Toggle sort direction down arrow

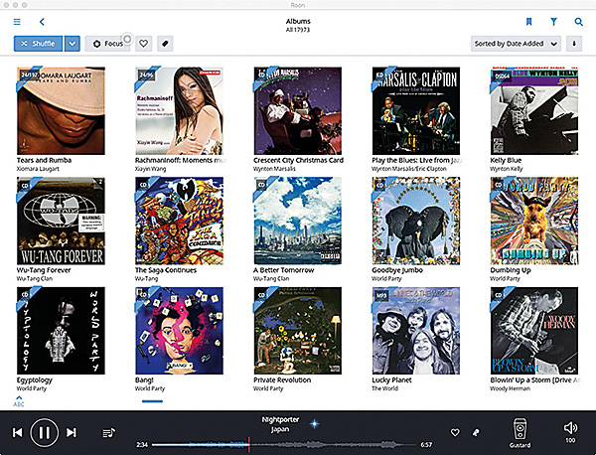574,44
